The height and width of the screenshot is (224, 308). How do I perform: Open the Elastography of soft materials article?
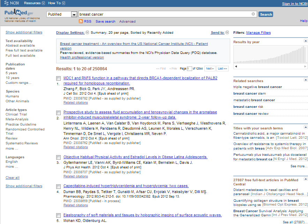point(143,215)
